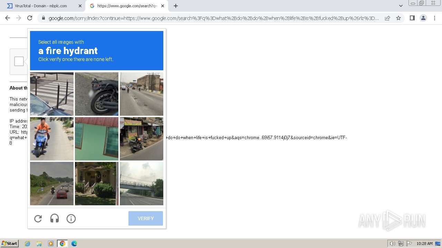Open the captcha help info icon
Viewport: 442px width, 248px height.
[71, 218]
